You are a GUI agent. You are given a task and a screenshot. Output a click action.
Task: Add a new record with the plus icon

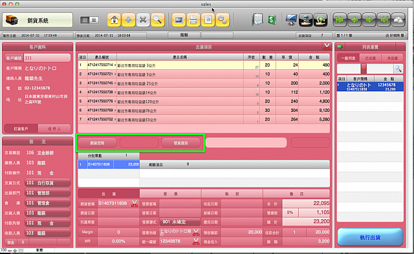point(129,20)
